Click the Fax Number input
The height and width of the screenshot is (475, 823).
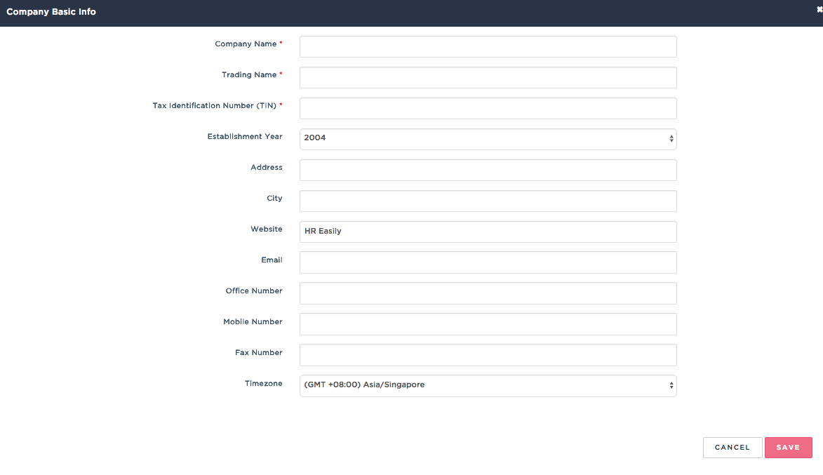point(488,355)
